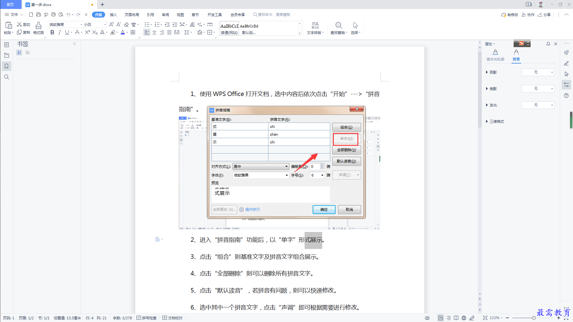Open the Outline/TOC icon in left sidebar
The height and width of the screenshot is (322, 573).
(7, 45)
